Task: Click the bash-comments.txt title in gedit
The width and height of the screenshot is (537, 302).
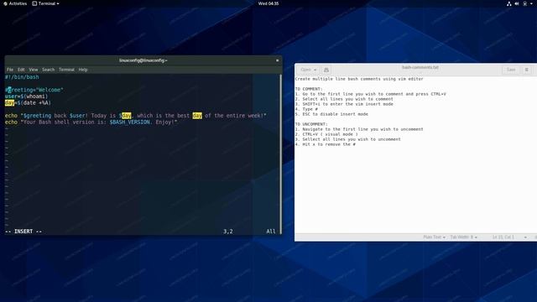Action: pos(420,67)
